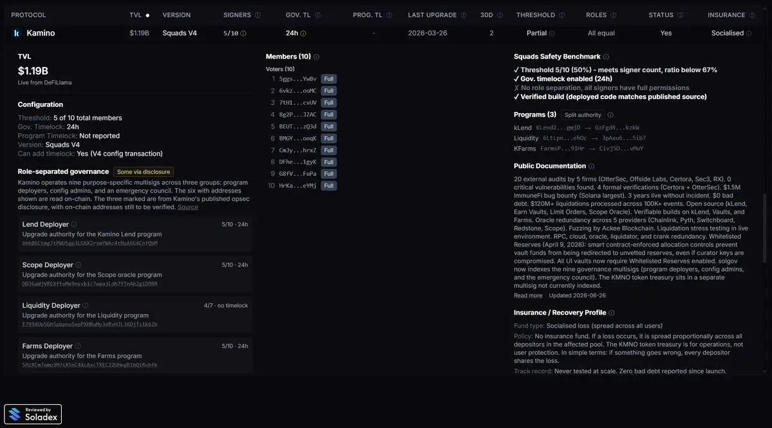Click the info icon next to Socialised

tap(748, 33)
